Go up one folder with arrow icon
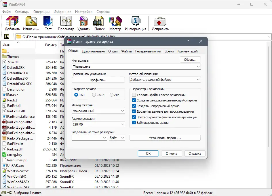The width and height of the screenshot is (272, 196). tap(7, 36)
